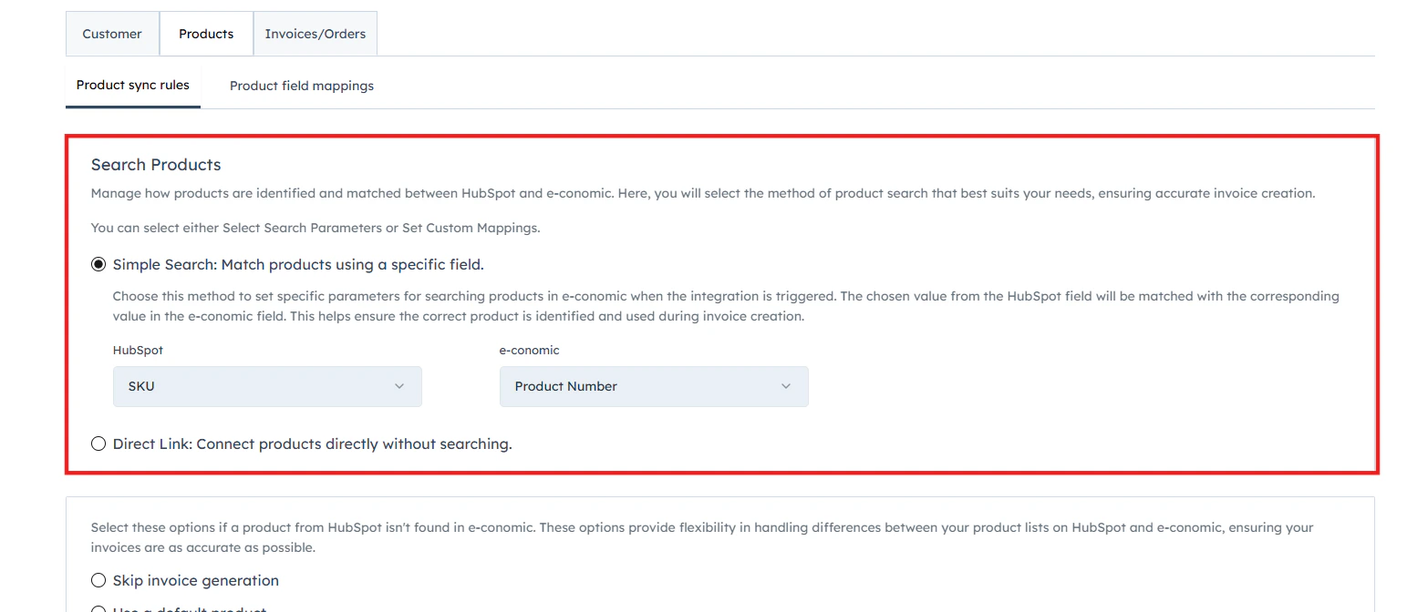Image resolution: width=1407 pixels, height=612 pixels.
Task: Switch to the Products tab
Action: (206, 34)
